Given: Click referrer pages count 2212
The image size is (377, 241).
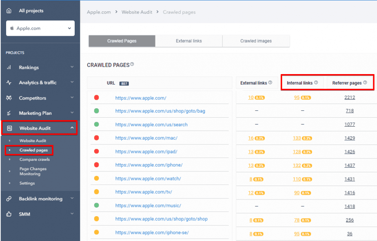Looking at the screenshot, I should 350,97.
